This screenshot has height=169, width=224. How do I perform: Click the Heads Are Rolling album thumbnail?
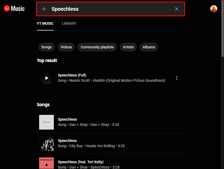point(46,144)
